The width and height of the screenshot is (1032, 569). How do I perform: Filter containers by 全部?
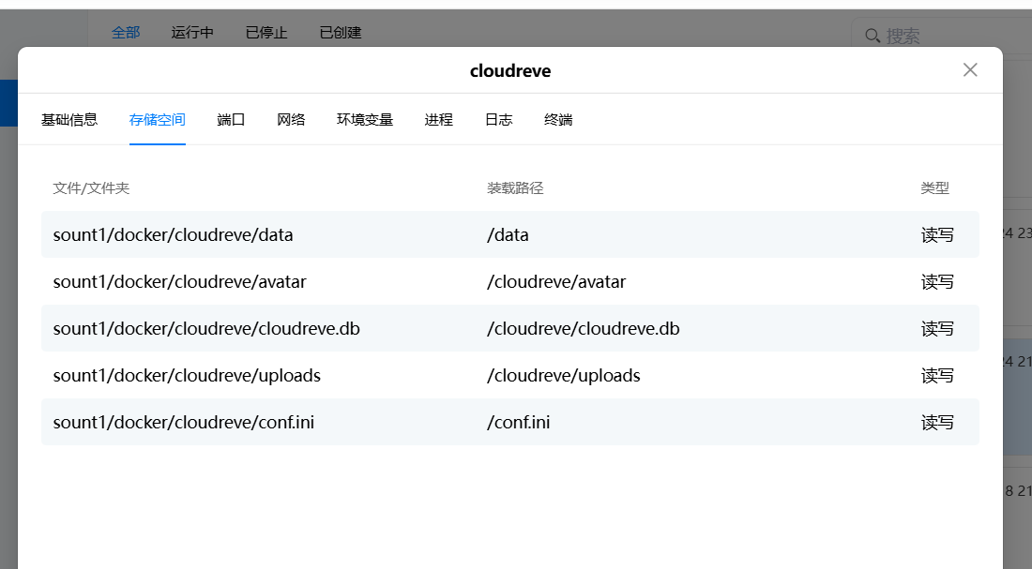pos(126,33)
